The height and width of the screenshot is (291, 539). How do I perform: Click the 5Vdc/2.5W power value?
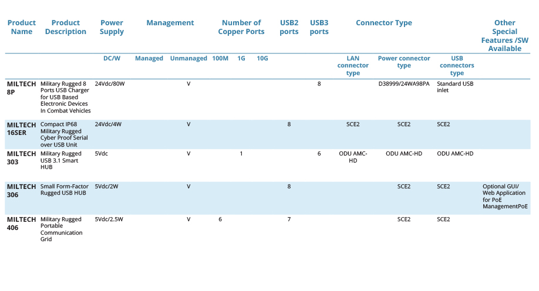pos(109,219)
